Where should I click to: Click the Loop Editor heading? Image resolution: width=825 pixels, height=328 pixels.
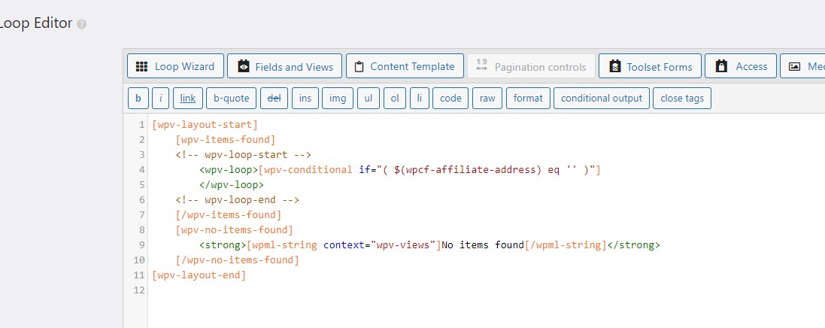(x=36, y=23)
